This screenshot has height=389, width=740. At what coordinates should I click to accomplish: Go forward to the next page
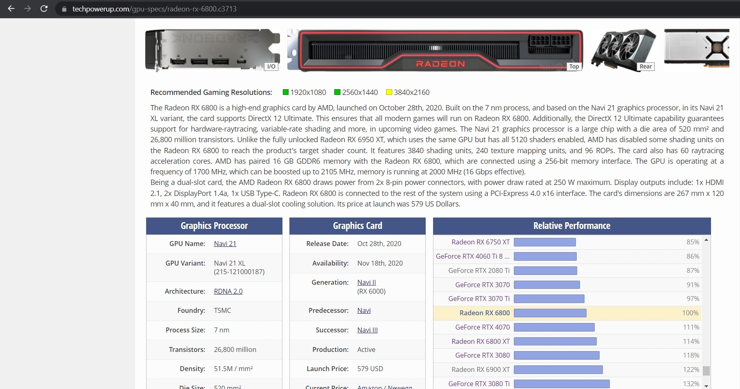28,9
